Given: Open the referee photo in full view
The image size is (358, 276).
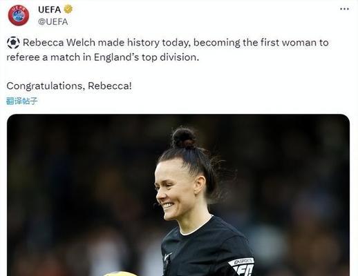Looking at the screenshot, I should point(178,195).
